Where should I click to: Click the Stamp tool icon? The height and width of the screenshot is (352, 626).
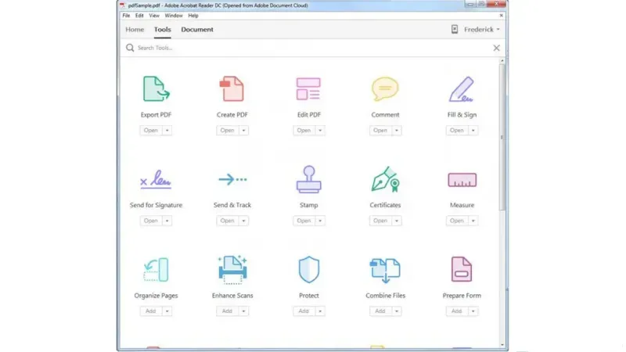tap(308, 179)
